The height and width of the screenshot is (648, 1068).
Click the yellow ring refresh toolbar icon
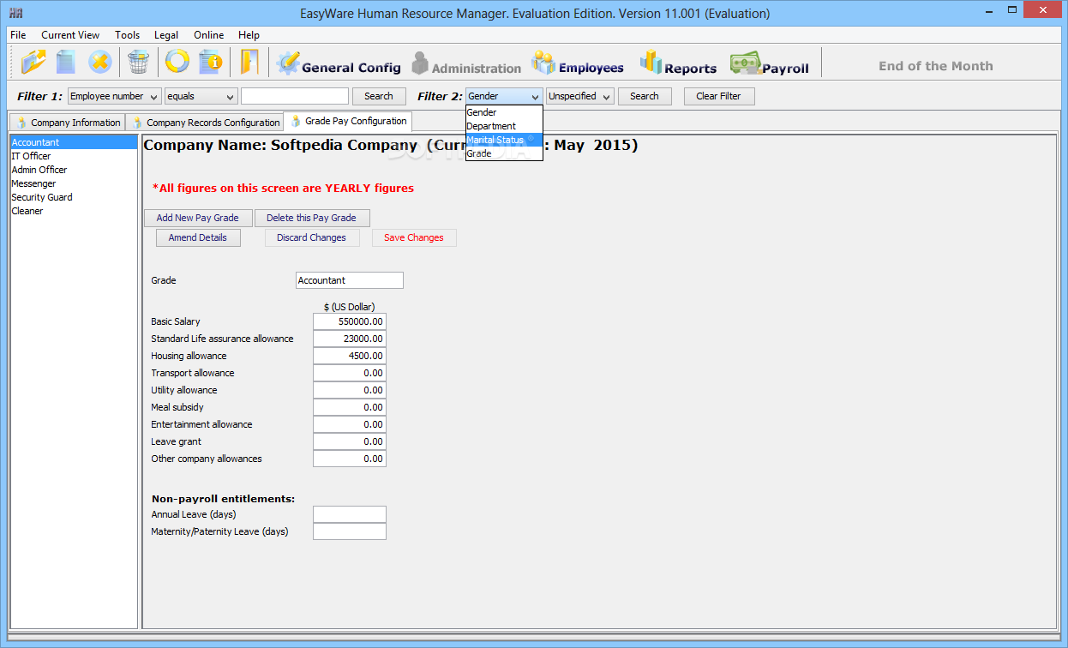[x=177, y=62]
